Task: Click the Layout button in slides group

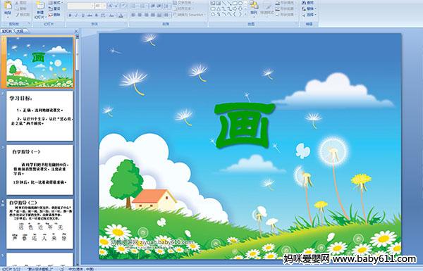Action: tap(56, 3)
